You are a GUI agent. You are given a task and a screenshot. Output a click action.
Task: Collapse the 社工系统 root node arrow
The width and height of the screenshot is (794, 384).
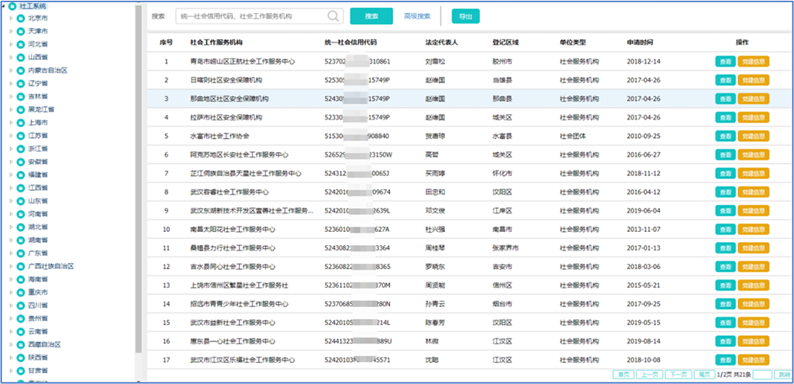coord(3,5)
